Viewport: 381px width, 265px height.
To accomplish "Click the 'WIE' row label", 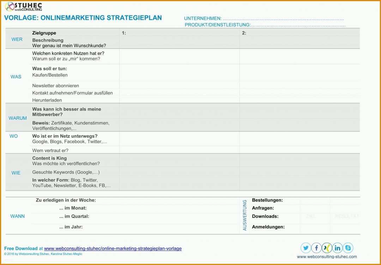I will (16, 173).
